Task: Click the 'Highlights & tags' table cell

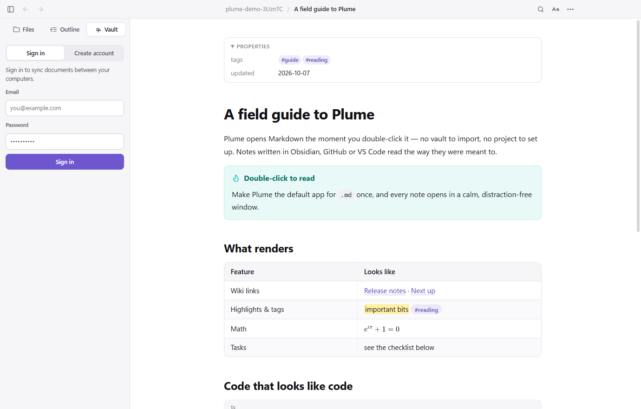Action: [291, 310]
